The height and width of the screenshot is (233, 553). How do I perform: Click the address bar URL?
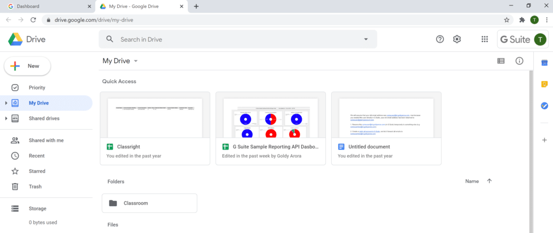(94, 20)
